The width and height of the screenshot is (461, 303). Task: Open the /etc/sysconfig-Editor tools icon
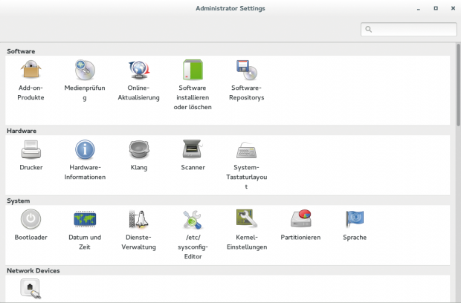[193, 220]
